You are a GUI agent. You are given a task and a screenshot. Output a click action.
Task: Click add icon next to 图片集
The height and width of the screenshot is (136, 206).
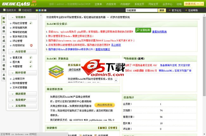(31, 62)
